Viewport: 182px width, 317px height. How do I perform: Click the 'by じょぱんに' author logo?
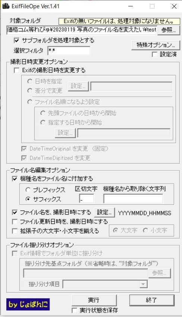pyautogui.click(x=28, y=304)
